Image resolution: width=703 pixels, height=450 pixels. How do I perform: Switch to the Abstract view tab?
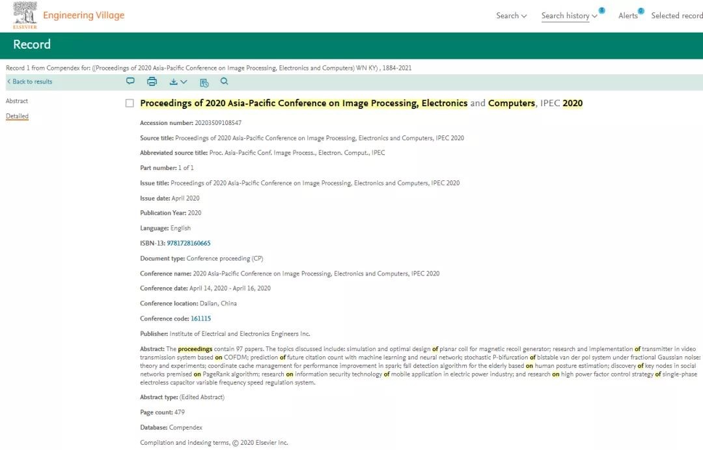(16, 101)
